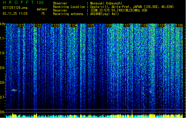Click the file name 0211251120.png

point(15,8)
